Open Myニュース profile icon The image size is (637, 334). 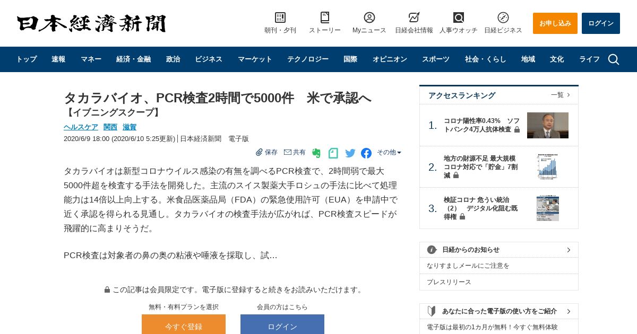(x=369, y=17)
